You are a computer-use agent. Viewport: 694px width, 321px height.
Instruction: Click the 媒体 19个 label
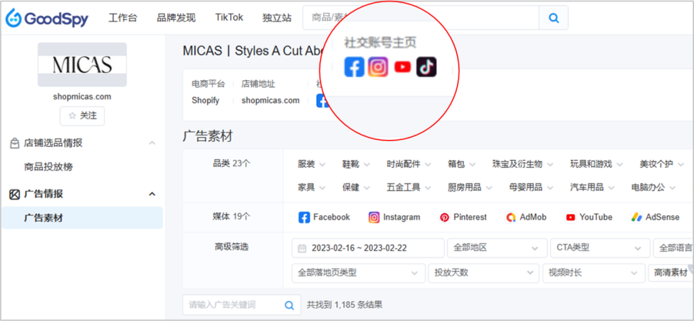tap(231, 216)
